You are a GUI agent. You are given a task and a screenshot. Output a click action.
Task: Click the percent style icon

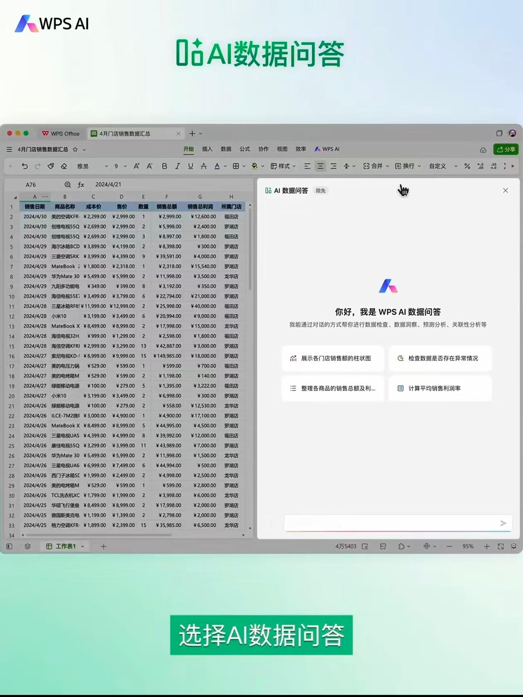point(467,166)
